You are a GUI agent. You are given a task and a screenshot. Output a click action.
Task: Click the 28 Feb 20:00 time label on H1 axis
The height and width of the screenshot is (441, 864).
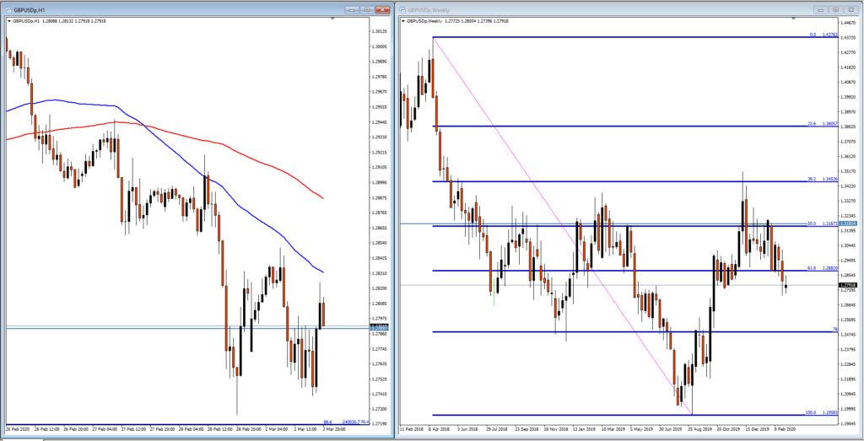coord(247,428)
